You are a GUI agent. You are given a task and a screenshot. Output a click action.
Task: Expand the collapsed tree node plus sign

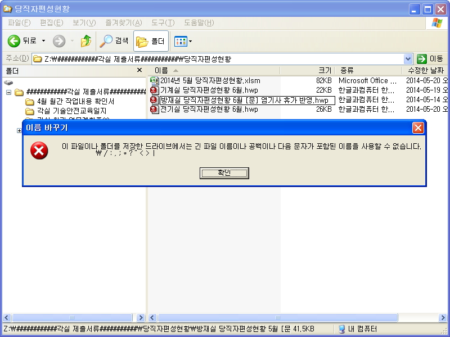(19, 130)
